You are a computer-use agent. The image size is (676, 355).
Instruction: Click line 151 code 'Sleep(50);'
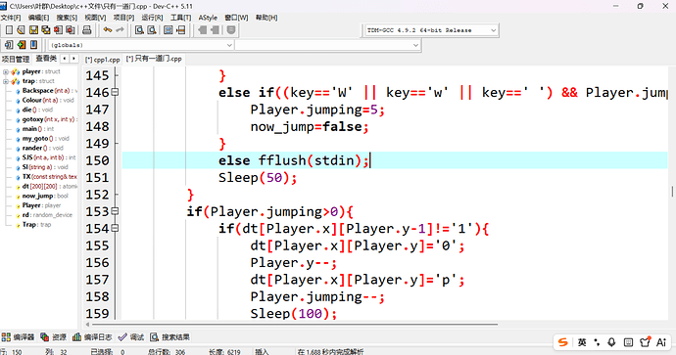click(258, 177)
